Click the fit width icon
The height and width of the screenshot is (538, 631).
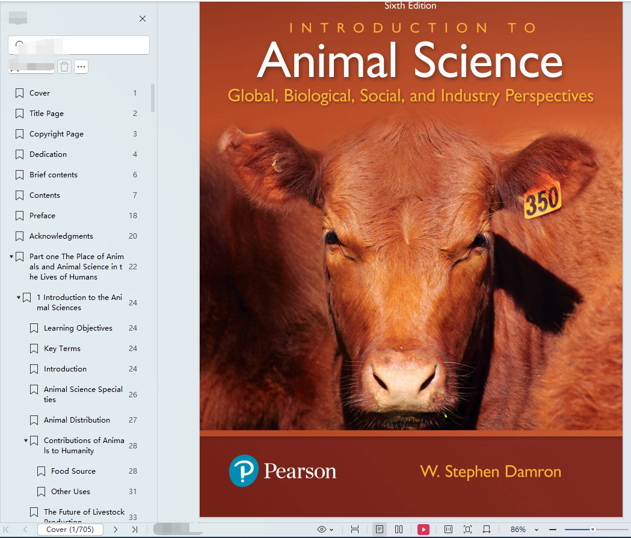[487, 530]
